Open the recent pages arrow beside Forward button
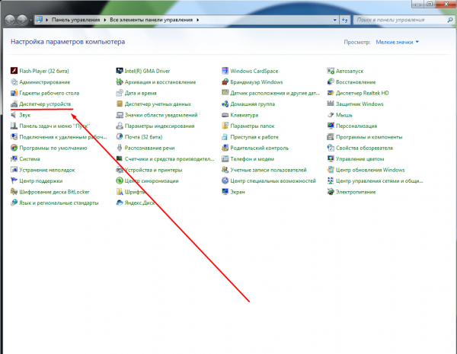Viewport: 457px width, 354px height. point(31,20)
